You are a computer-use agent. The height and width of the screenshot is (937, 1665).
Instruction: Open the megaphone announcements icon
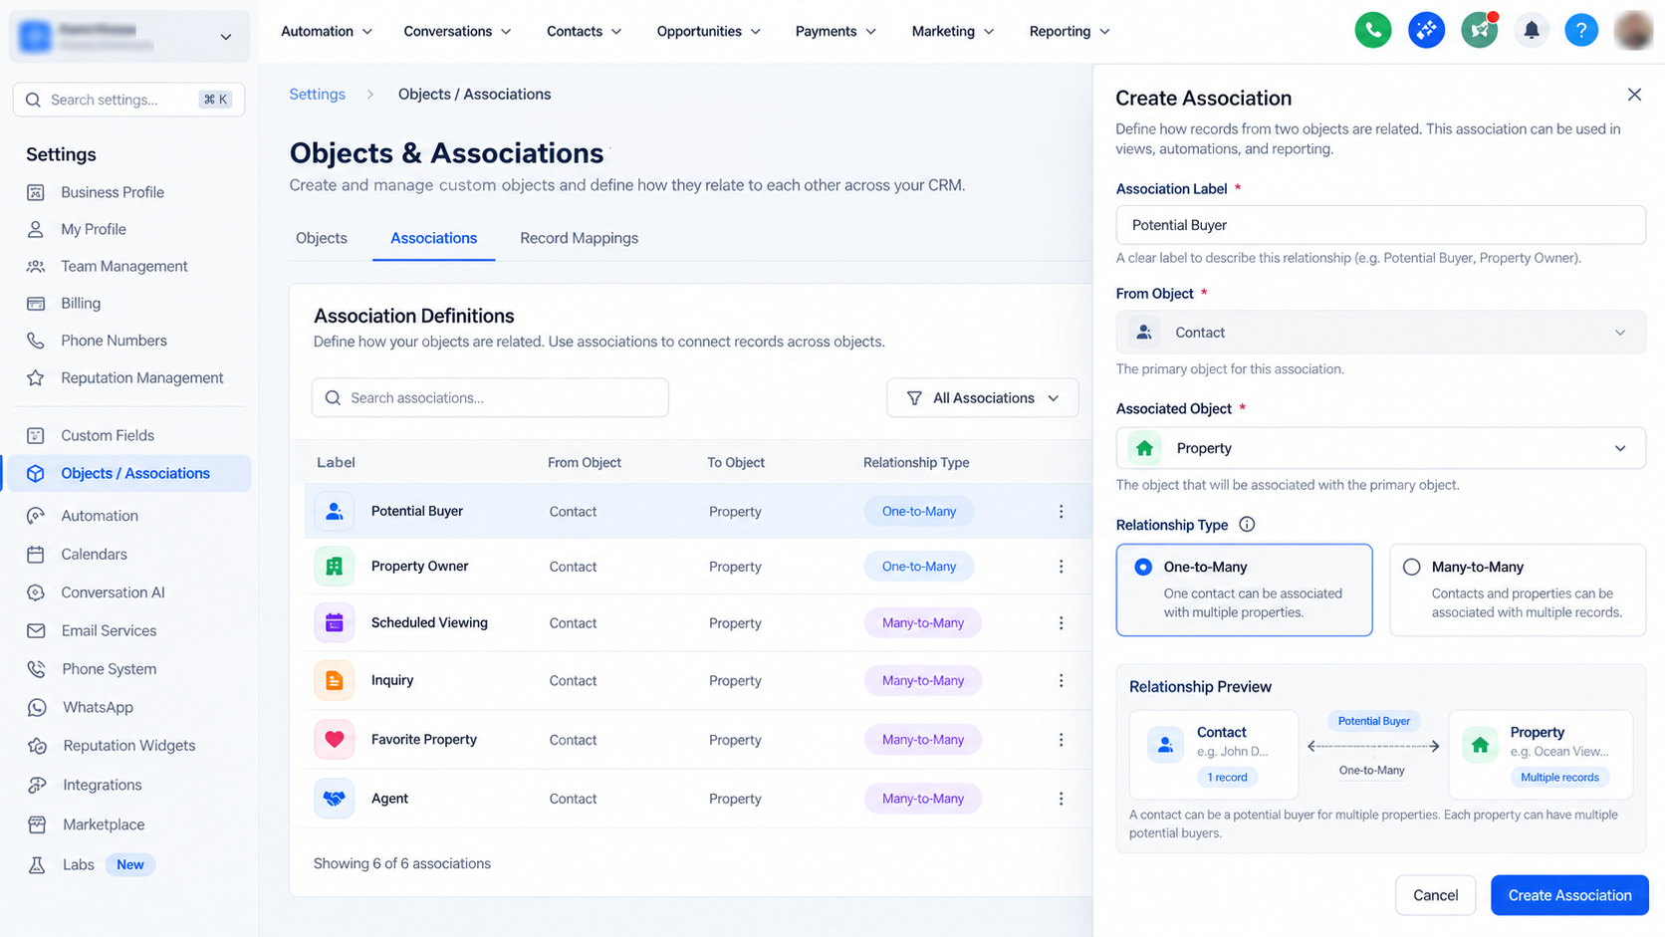coord(1480,31)
